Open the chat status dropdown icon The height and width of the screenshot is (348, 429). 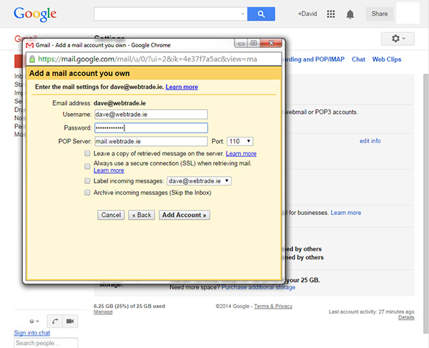34,321
